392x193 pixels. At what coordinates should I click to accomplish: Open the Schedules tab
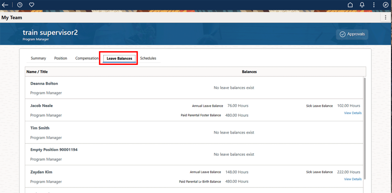tap(148, 58)
